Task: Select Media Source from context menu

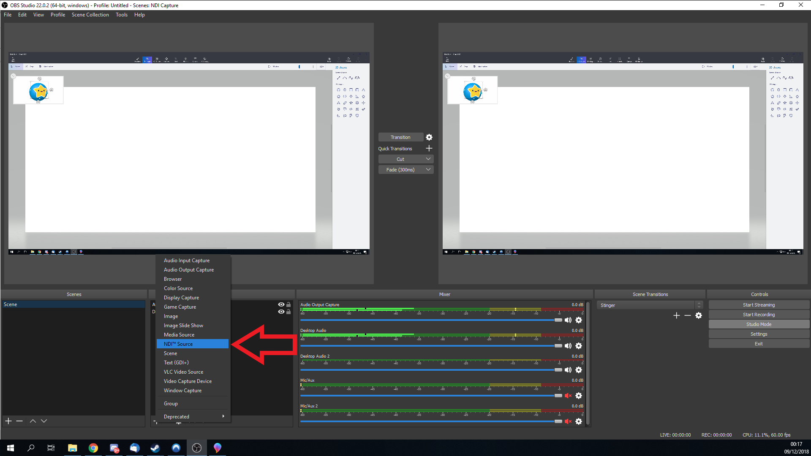Action: [x=179, y=334]
